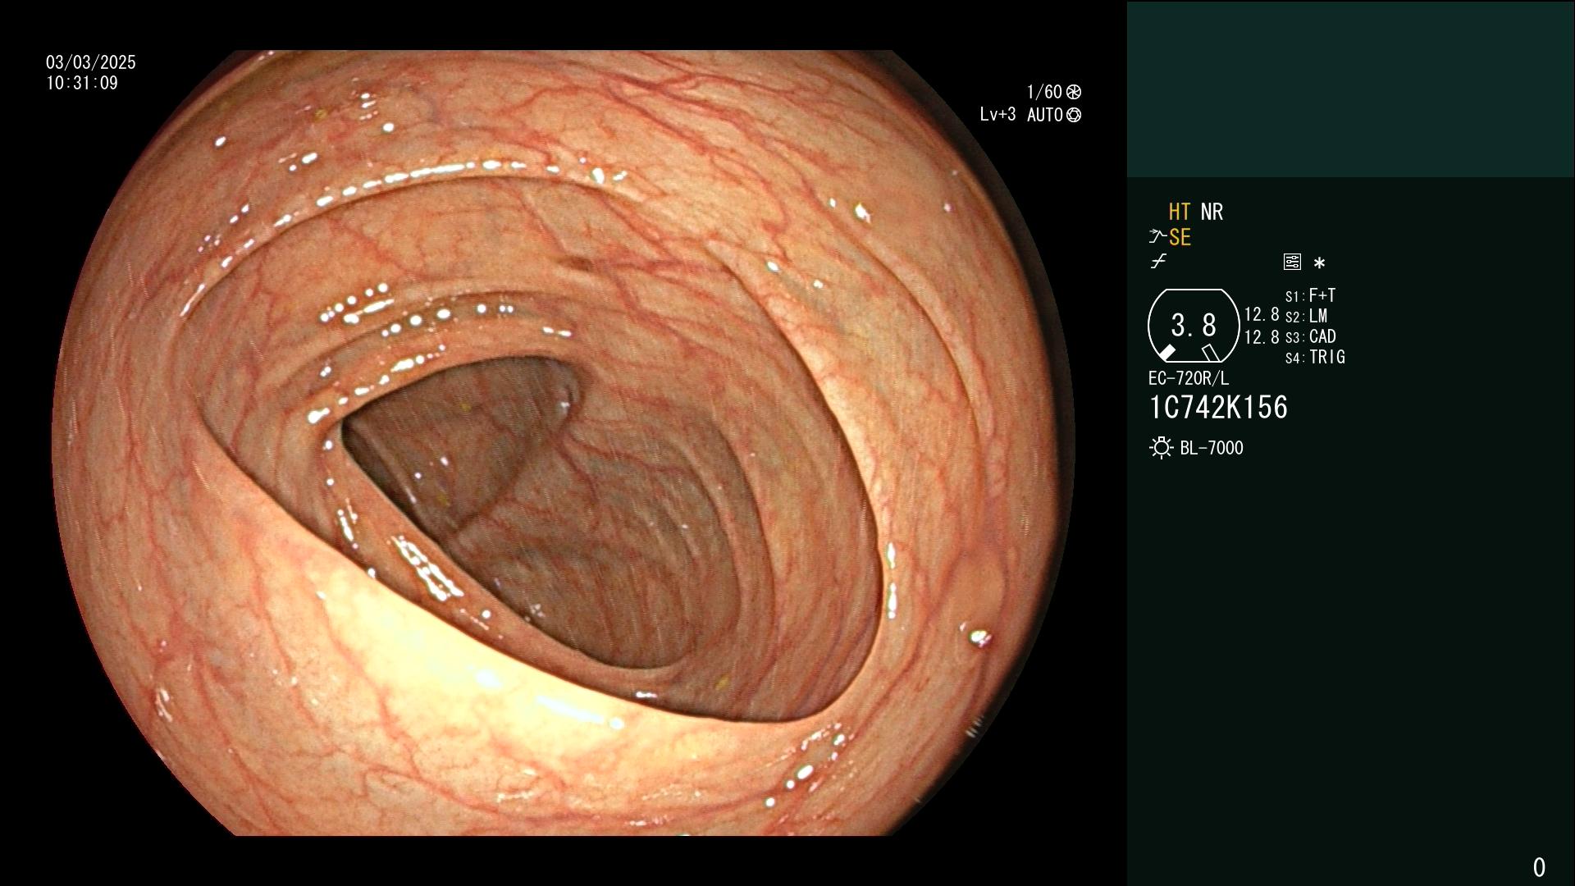Select the settings sliders icon
Screen dimensions: 1575x886
[1292, 263]
